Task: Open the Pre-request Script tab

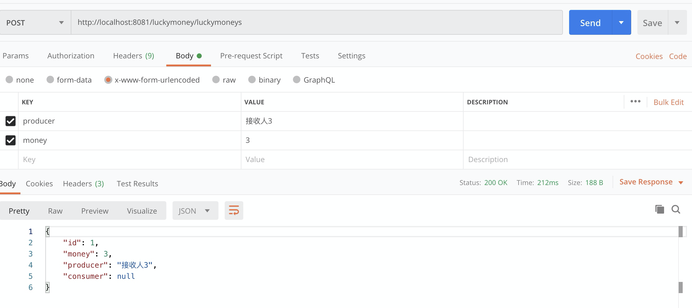Action: 251,56
